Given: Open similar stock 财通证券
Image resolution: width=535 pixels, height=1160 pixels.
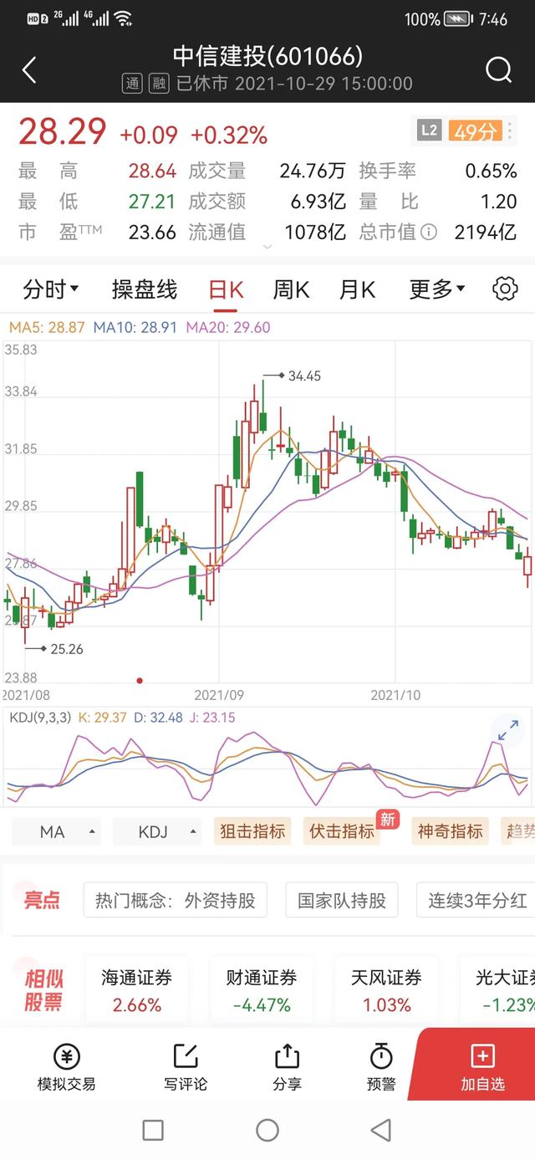Looking at the screenshot, I should (x=262, y=991).
